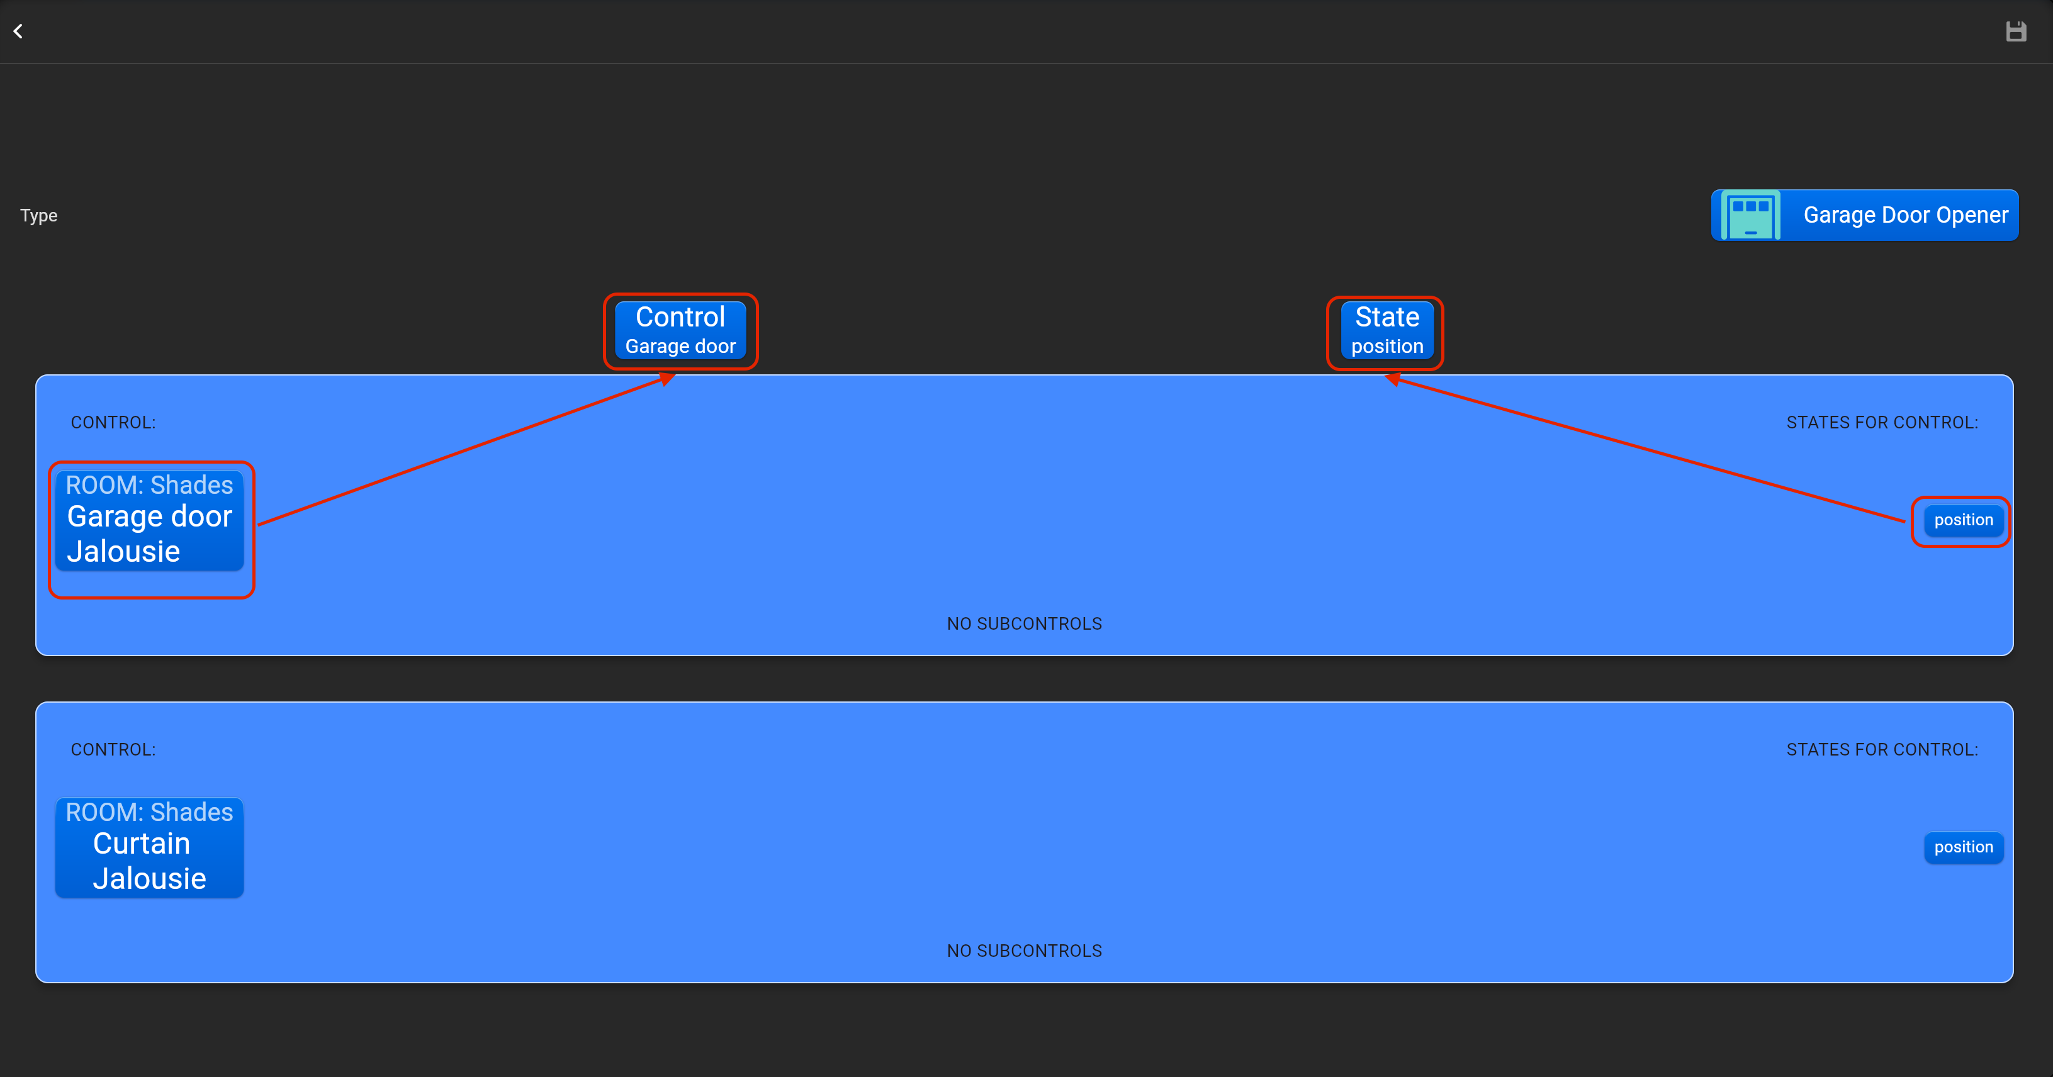
Task: Open the Garage Door Opener type selector
Action: [1904, 215]
